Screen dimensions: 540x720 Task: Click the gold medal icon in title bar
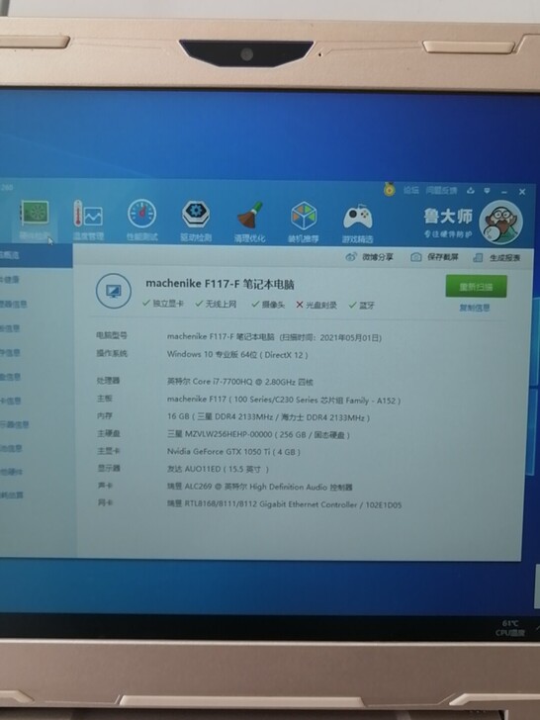390,189
